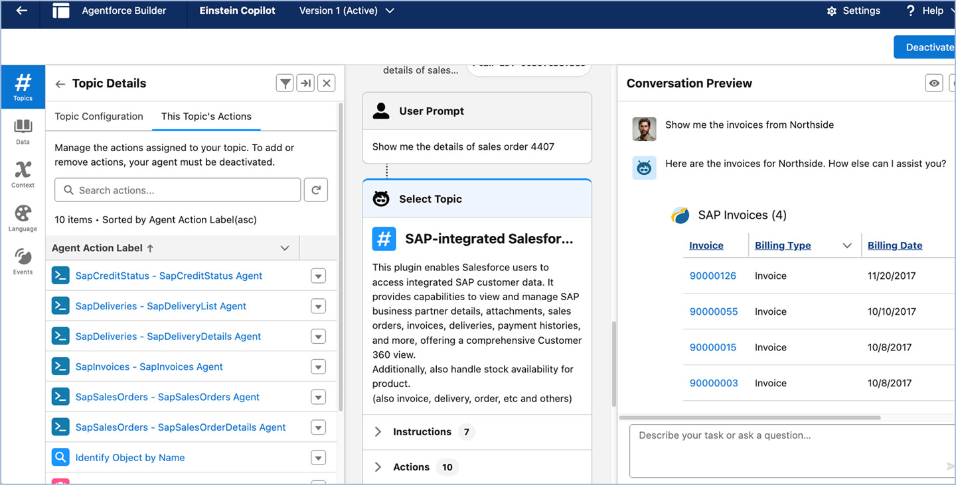Click the Select Topic bot icon
This screenshot has height=485, width=956.
click(381, 199)
